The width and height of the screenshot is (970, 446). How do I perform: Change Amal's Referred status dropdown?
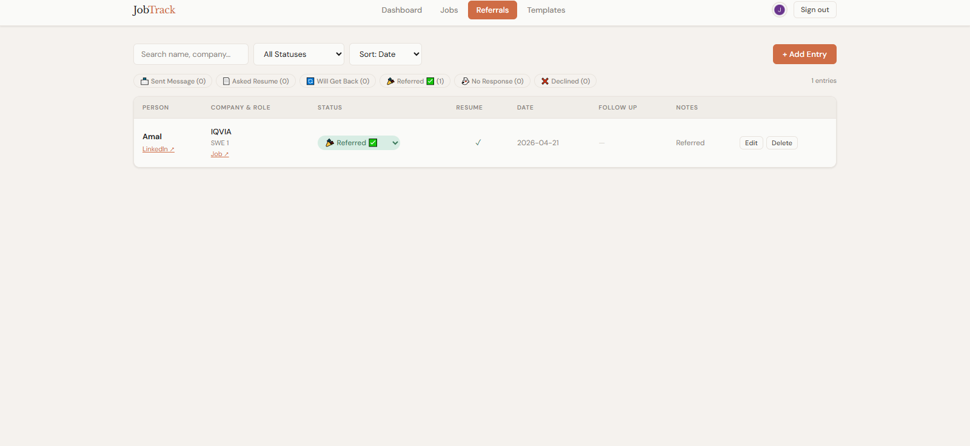coord(359,143)
